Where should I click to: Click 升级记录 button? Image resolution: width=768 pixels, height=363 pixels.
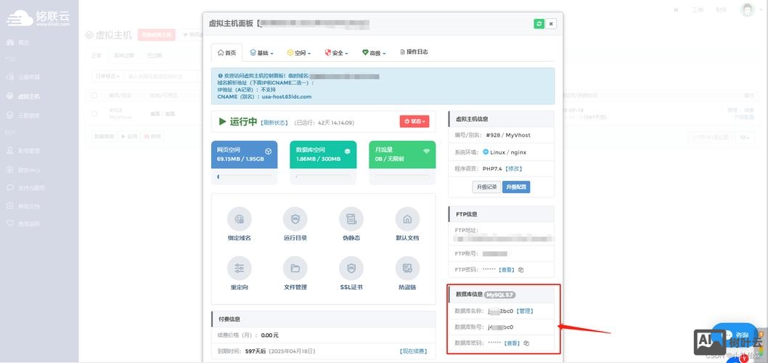tap(486, 187)
